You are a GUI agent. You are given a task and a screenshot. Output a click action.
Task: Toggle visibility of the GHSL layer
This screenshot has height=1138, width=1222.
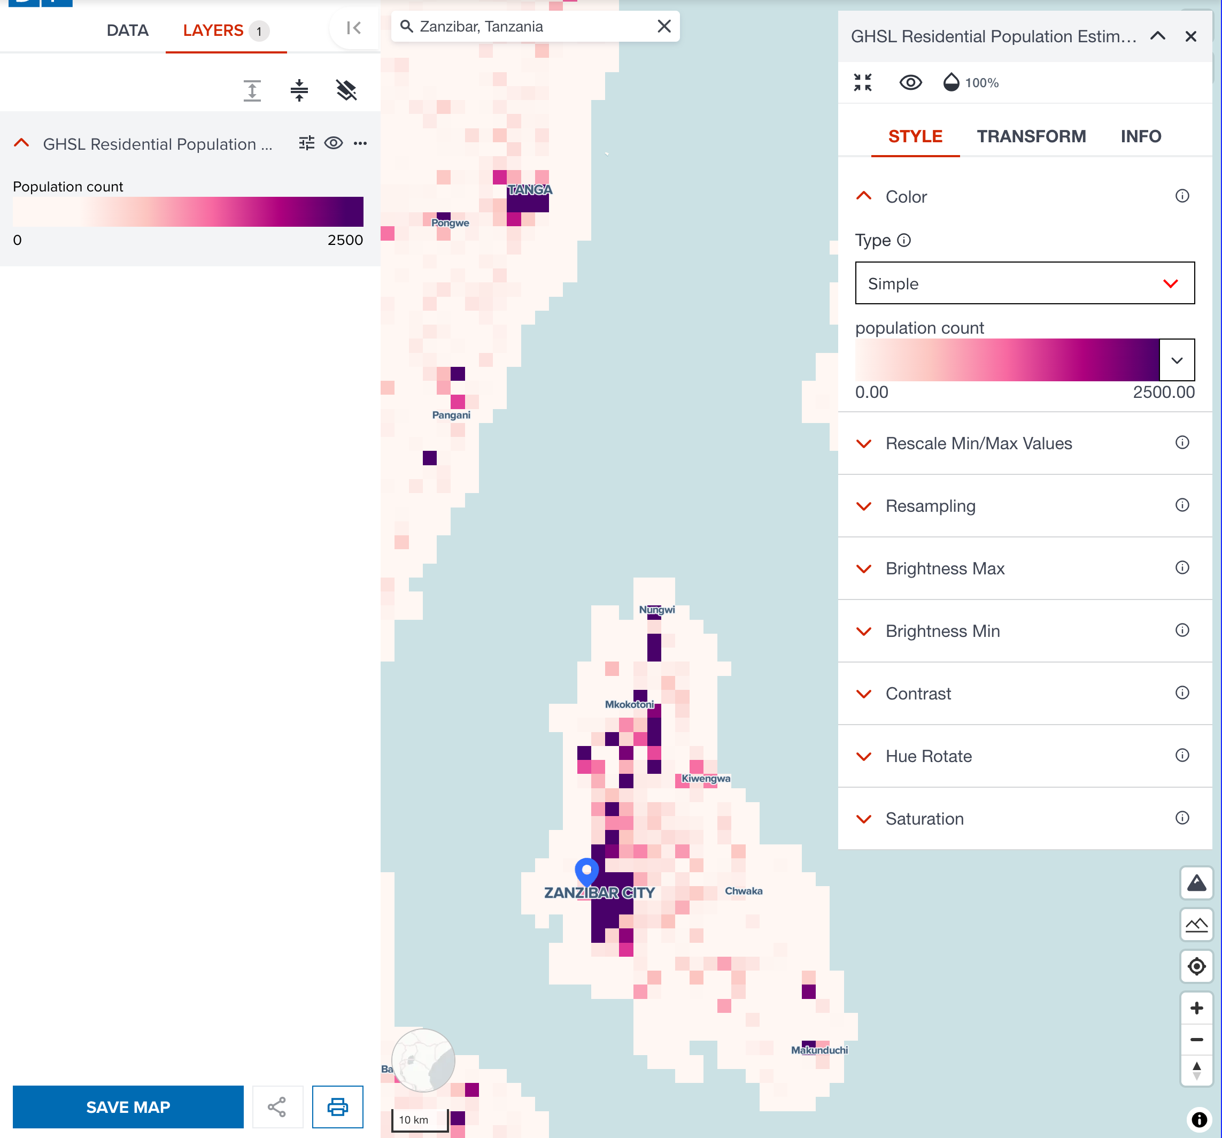pos(333,143)
